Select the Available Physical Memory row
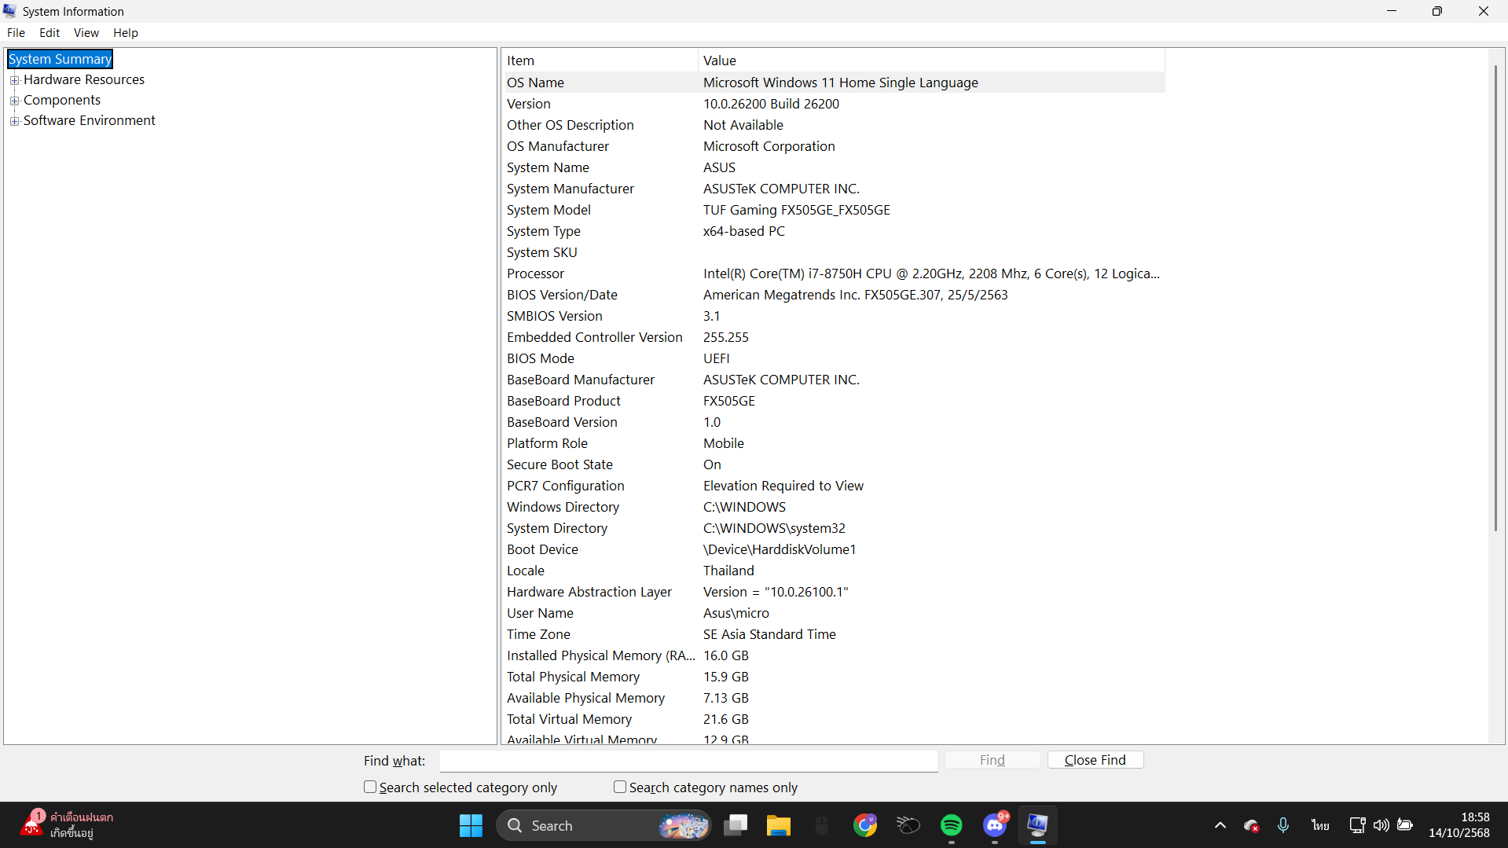The width and height of the screenshot is (1508, 848). [833, 698]
